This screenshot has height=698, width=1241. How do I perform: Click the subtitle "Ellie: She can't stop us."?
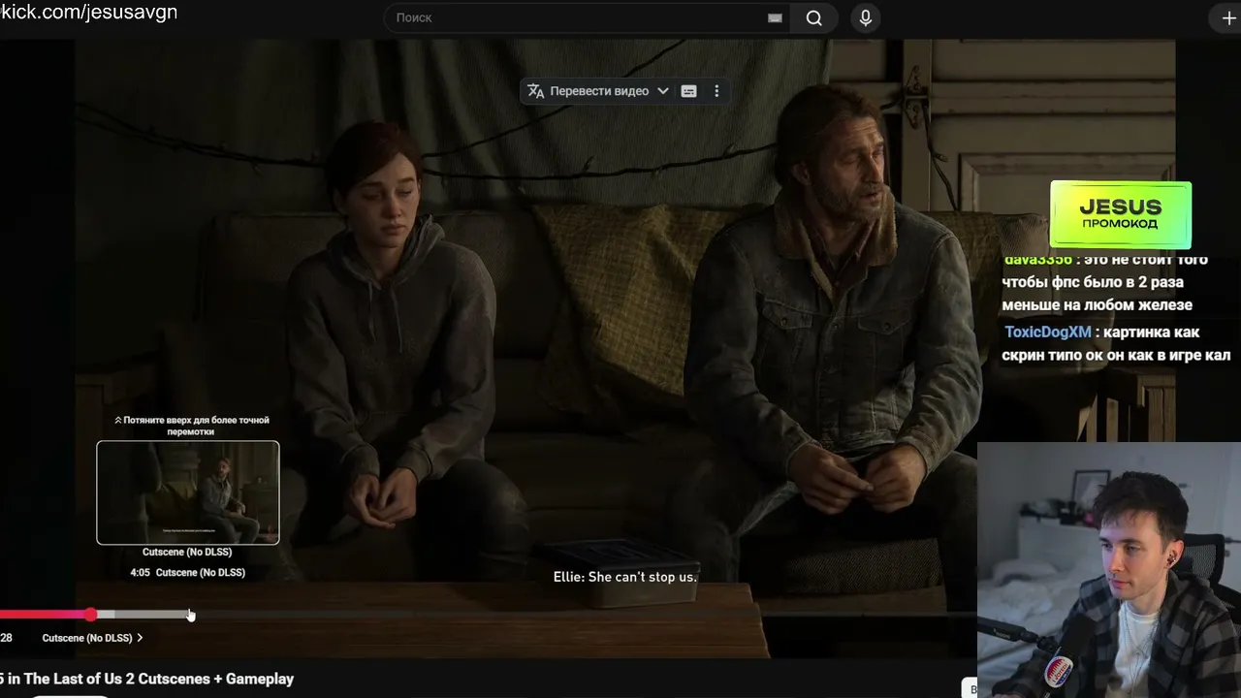(x=624, y=577)
